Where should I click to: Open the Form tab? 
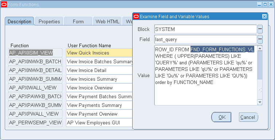78,21
